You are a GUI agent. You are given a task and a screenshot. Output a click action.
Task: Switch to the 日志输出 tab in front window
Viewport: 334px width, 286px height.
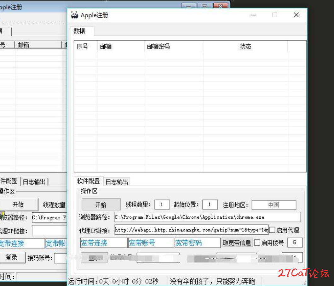(x=117, y=182)
